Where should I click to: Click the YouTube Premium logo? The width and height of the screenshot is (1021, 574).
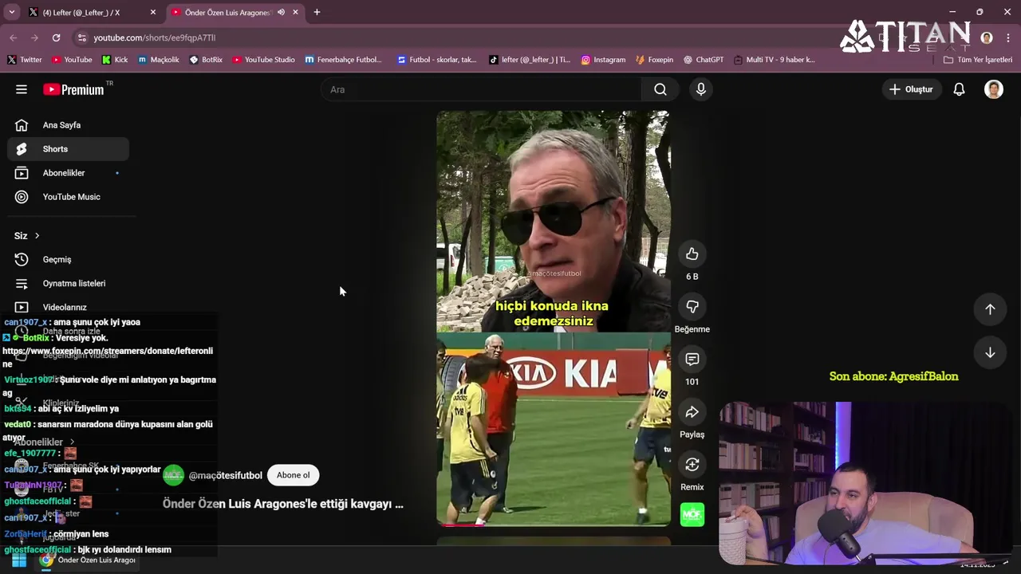73,89
